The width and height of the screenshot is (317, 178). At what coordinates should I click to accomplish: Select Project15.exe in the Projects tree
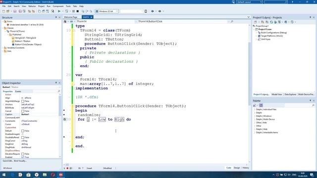tap(265, 29)
